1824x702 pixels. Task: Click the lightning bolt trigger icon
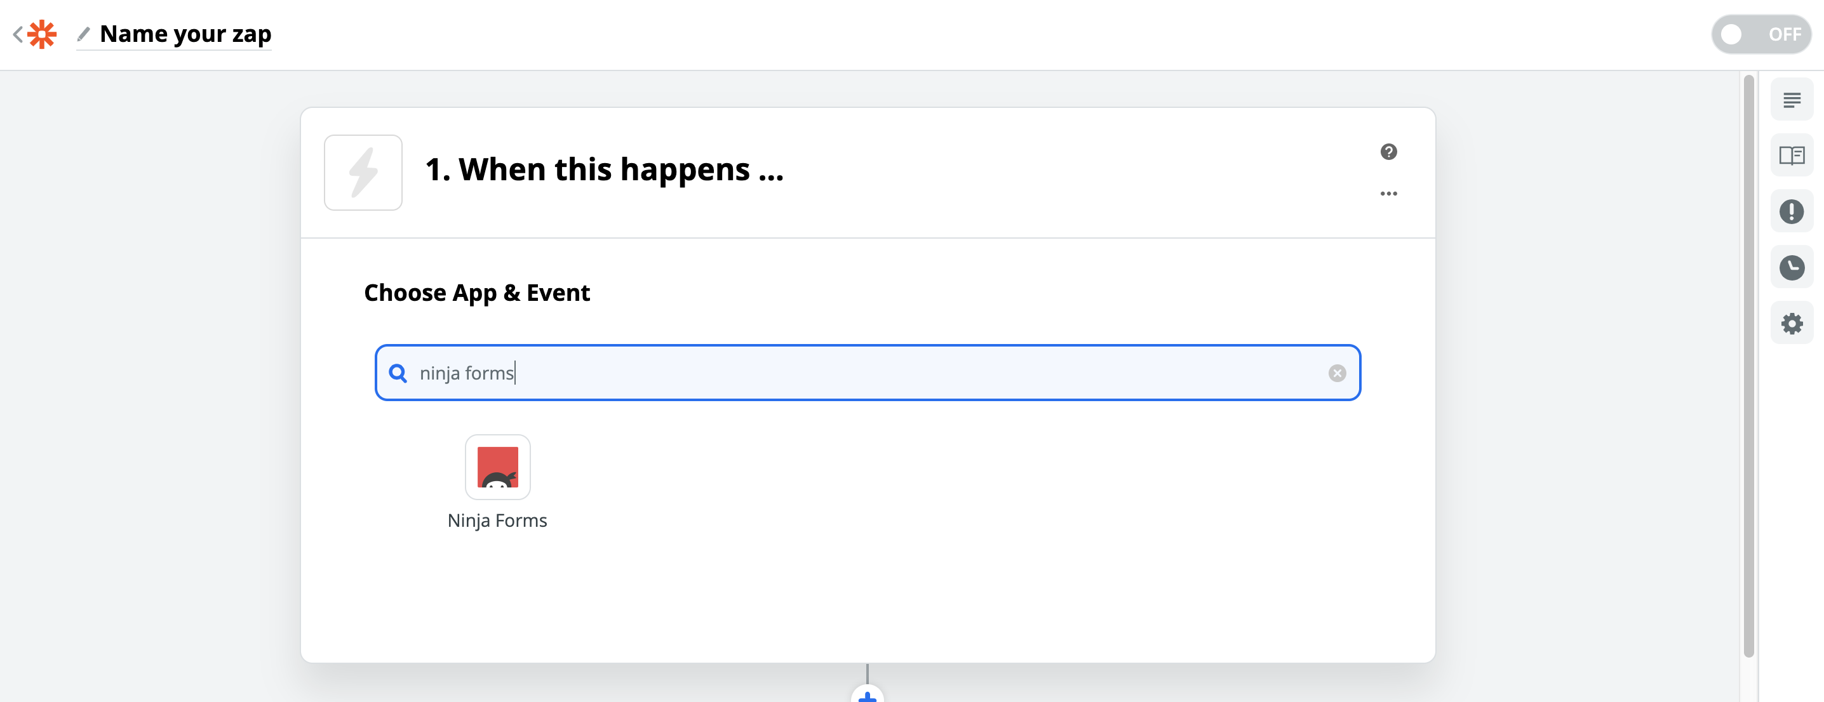363,173
